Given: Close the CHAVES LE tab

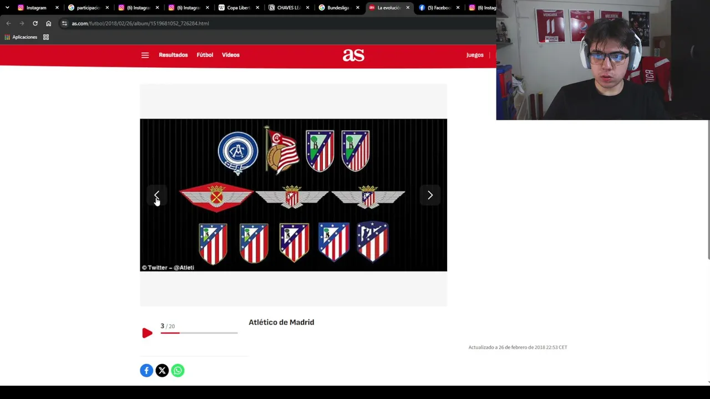Looking at the screenshot, I should pos(307,8).
